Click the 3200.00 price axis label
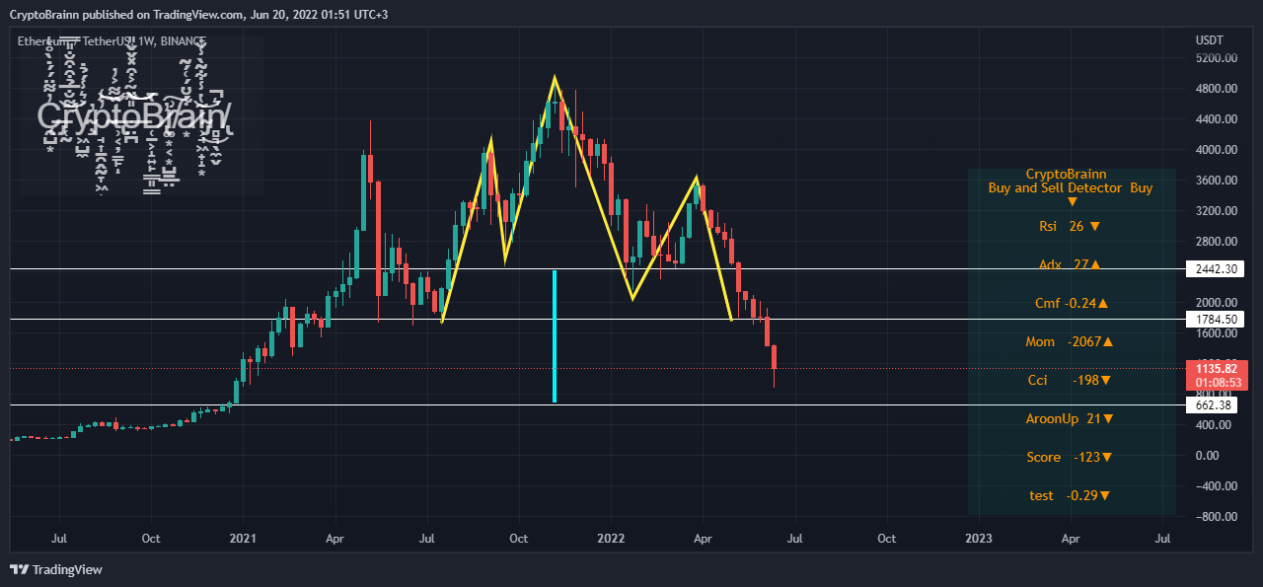This screenshot has height=587, width=1263. [x=1217, y=210]
